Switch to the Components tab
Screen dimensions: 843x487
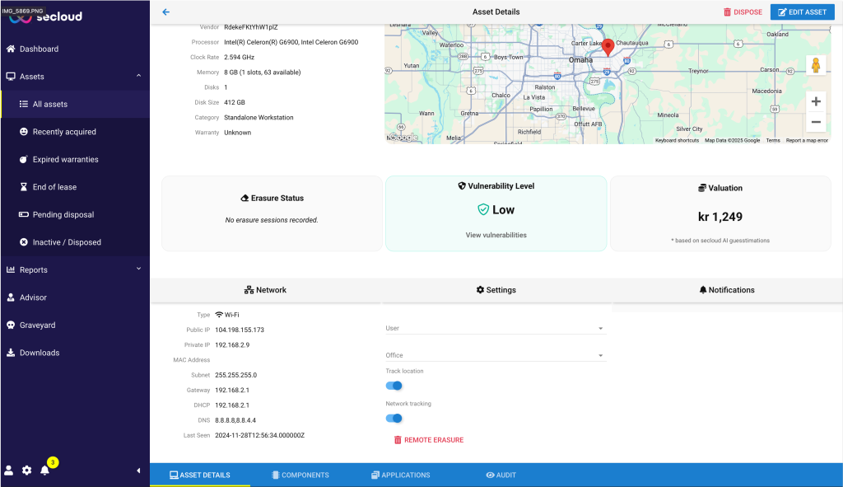(x=300, y=475)
